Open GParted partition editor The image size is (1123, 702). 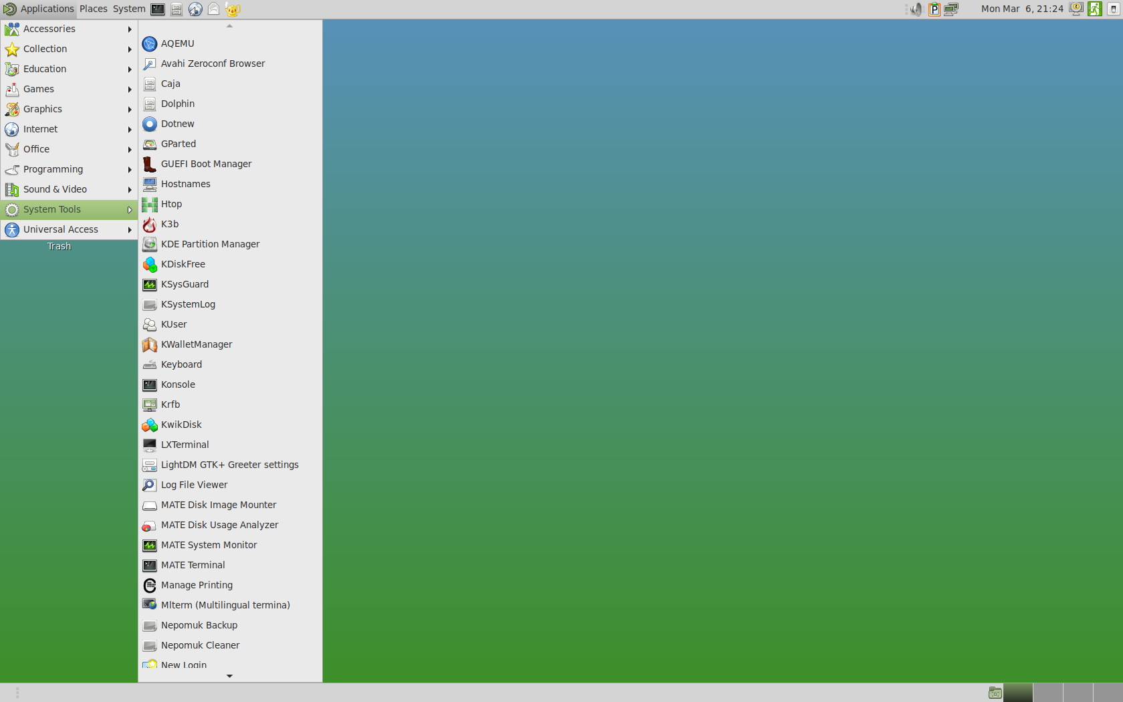click(230, 144)
